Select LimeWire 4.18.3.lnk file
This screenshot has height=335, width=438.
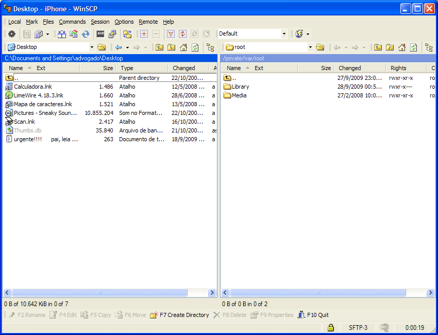click(39, 95)
